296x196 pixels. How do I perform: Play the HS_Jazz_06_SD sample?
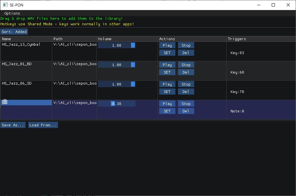point(167,84)
